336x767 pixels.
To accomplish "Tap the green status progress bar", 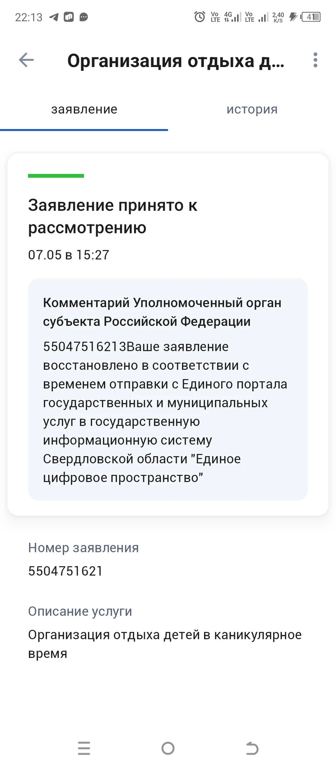I will (x=56, y=176).
